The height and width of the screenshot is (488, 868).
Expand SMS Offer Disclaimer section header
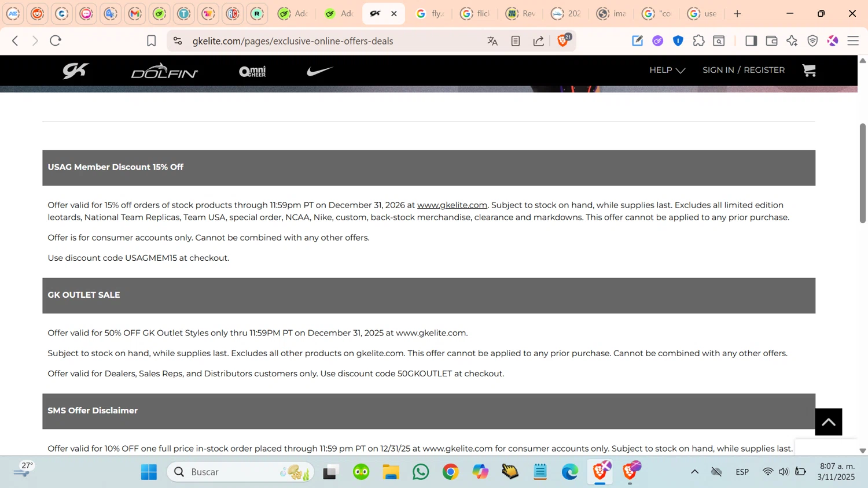pyautogui.click(x=429, y=411)
